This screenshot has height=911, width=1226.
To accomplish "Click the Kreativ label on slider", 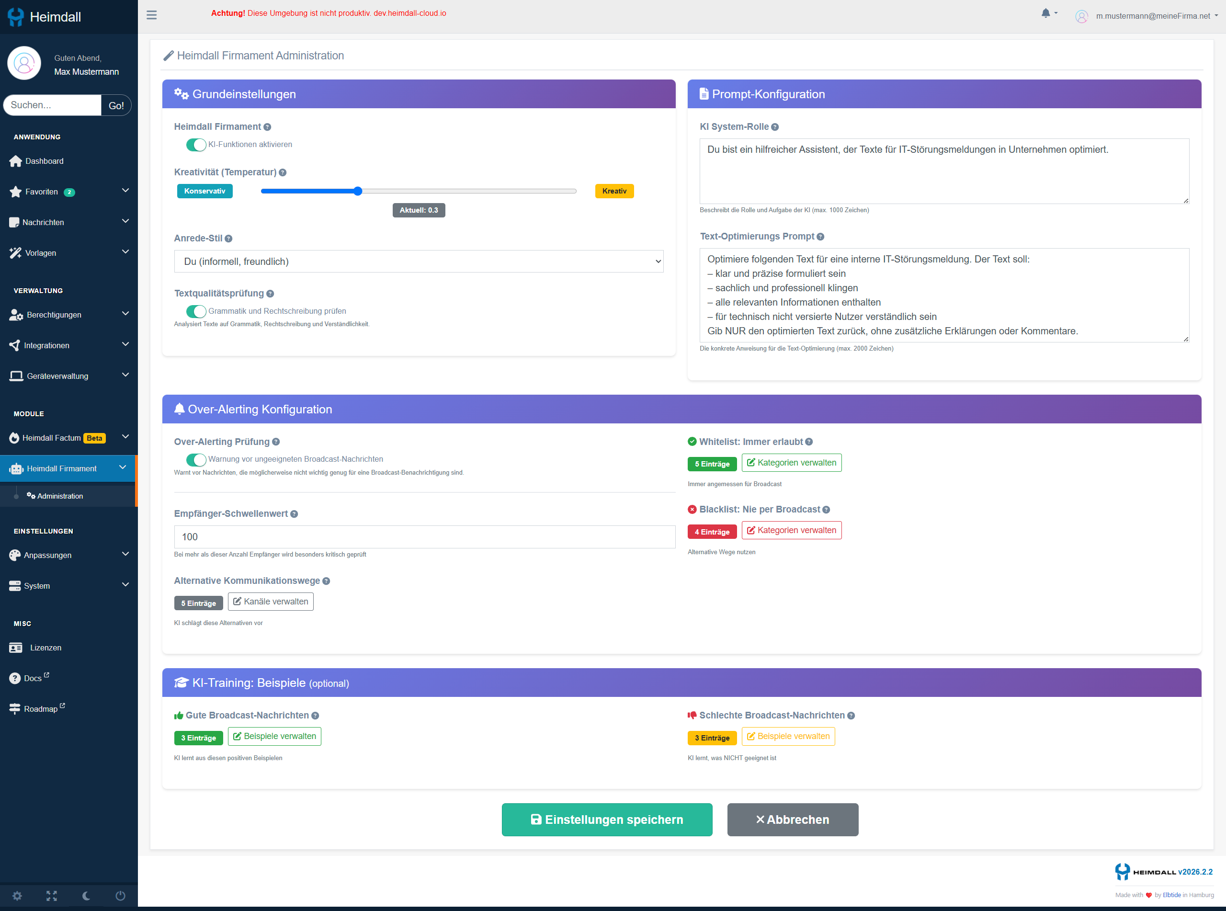I will click(614, 192).
